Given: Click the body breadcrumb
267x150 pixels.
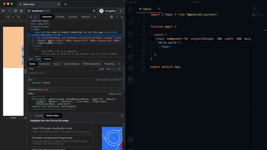Looking at the screenshot, I should [x=38, y=59].
